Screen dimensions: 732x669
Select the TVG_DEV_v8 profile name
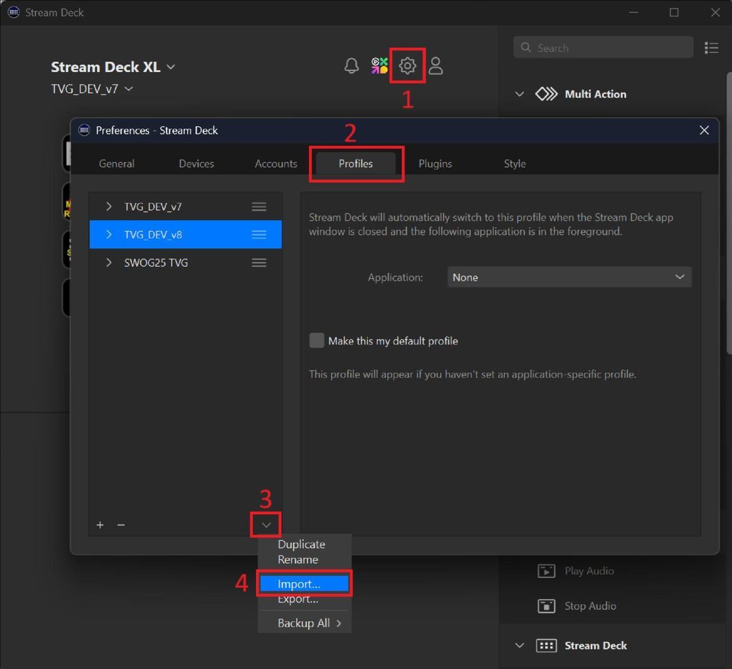(152, 235)
